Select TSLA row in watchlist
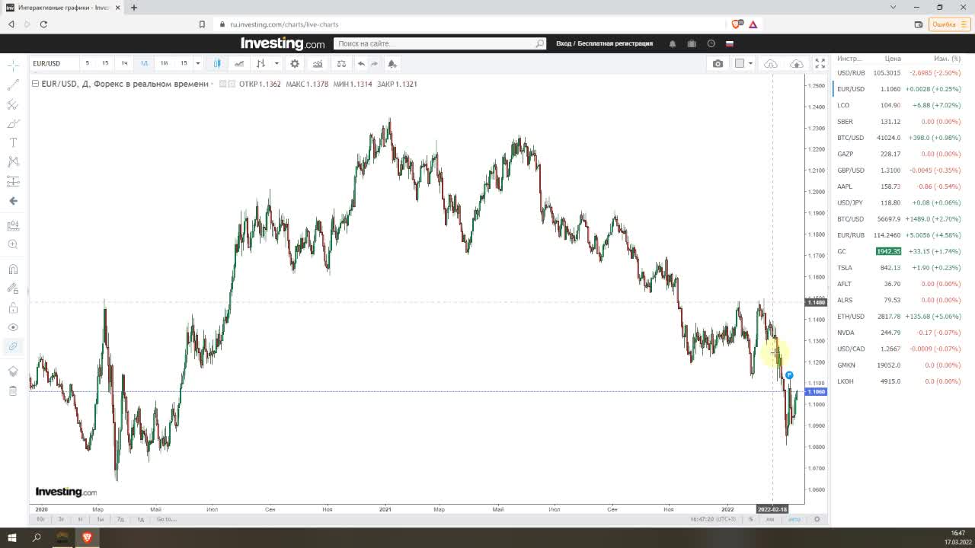 pos(898,267)
